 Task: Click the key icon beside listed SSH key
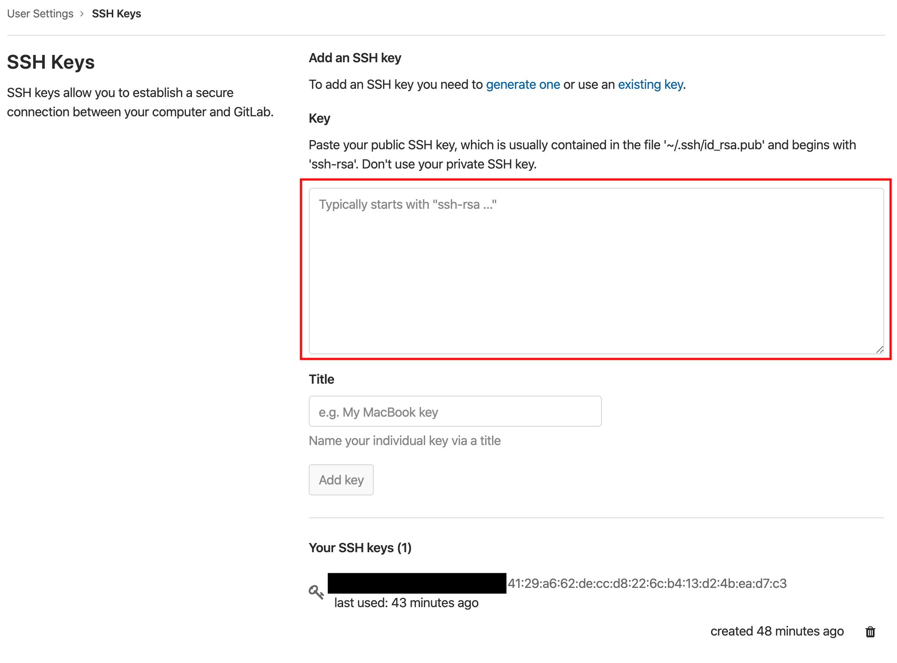click(316, 592)
